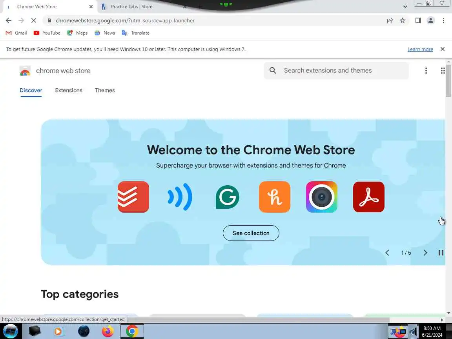The image size is (452, 339).
Task: Open the Windows Start menu
Action: click(x=10, y=331)
